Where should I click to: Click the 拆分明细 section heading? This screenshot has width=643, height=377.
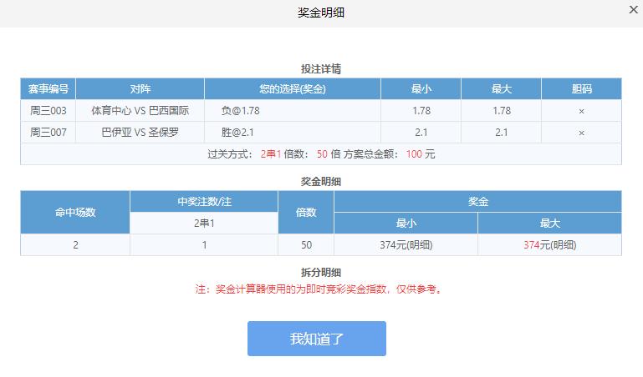point(321,272)
